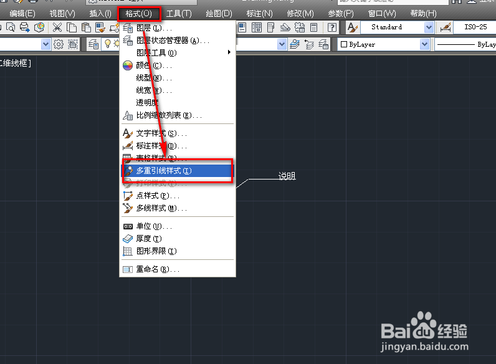Screen dimensions: 496x364
Task: Click the 3D DWF globe icon
Action: click(x=39, y=27)
